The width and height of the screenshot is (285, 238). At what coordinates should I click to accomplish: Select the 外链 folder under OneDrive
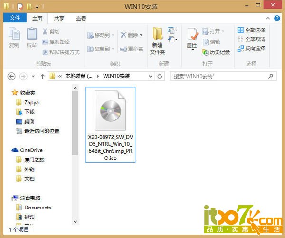[25, 169]
